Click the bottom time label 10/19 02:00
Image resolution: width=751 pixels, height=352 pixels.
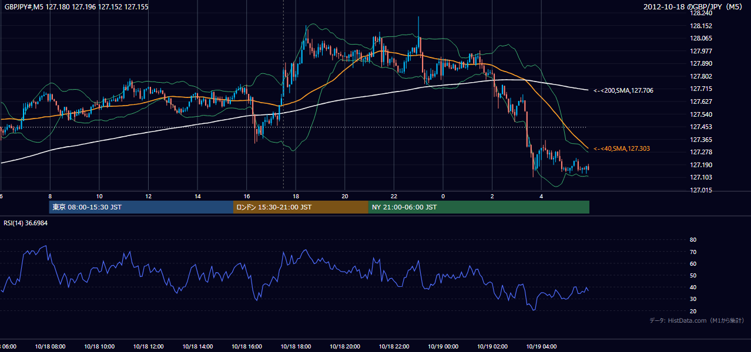(x=492, y=346)
